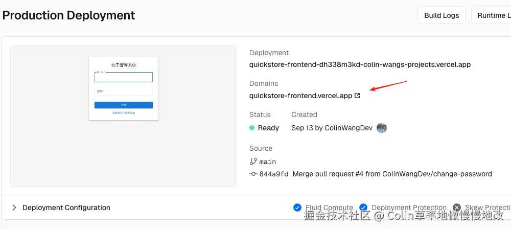
Task: Click the register link under the preview login button
Action: 124,113
